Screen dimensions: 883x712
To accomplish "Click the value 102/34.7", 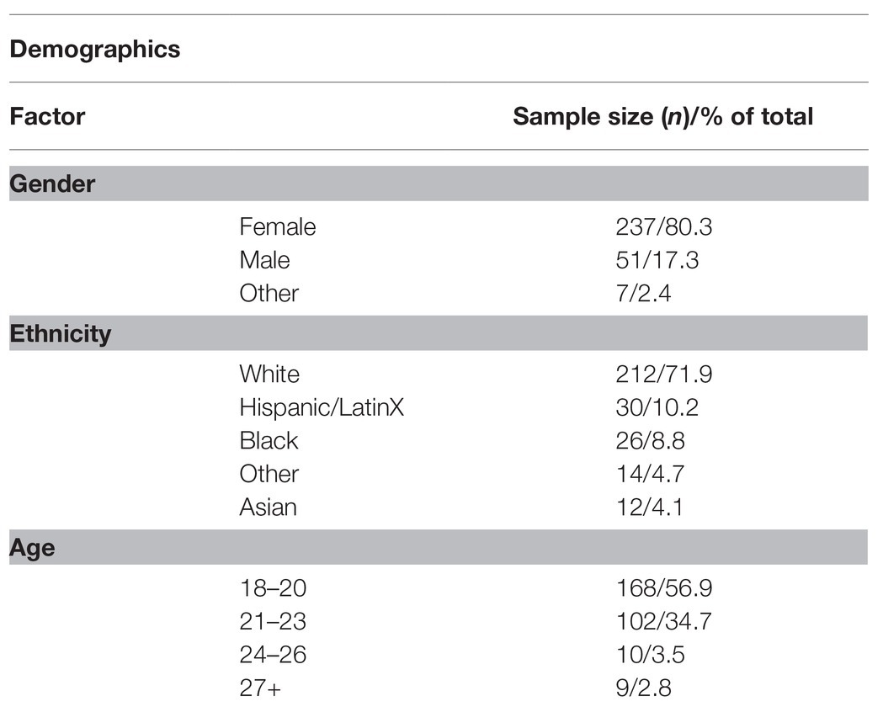I will (664, 621).
